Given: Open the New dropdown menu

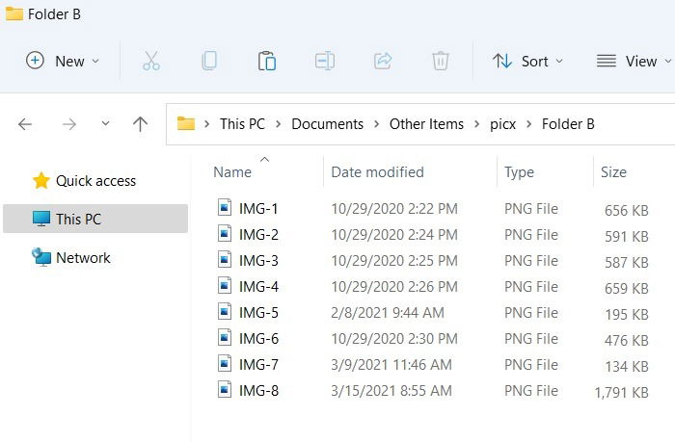Looking at the screenshot, I should 63,61.
